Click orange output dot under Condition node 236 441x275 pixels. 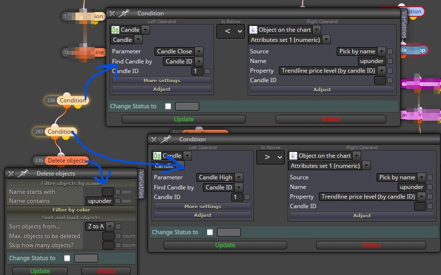(x=67, y=106)
